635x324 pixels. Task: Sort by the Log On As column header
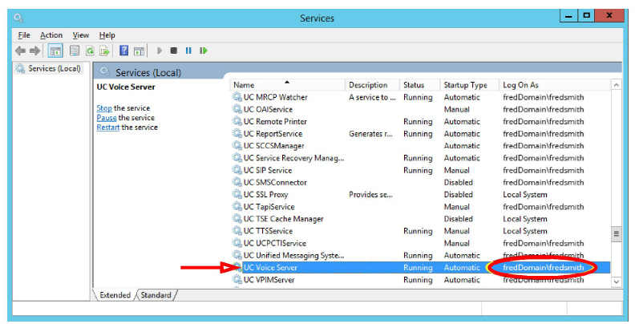pos(555,85)
